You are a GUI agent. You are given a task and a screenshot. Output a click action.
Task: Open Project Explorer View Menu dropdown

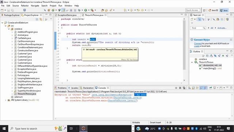(x=51, y=19)
